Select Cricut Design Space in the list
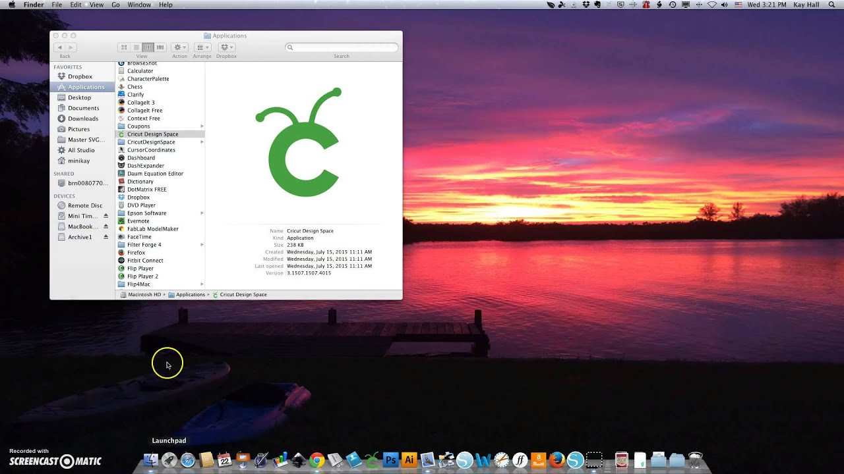 (x=160, y=134)
